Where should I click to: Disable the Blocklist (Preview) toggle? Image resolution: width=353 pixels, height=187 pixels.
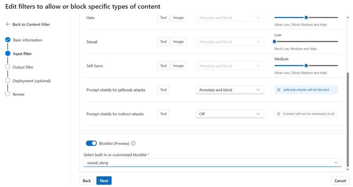[x=91, y=143]
